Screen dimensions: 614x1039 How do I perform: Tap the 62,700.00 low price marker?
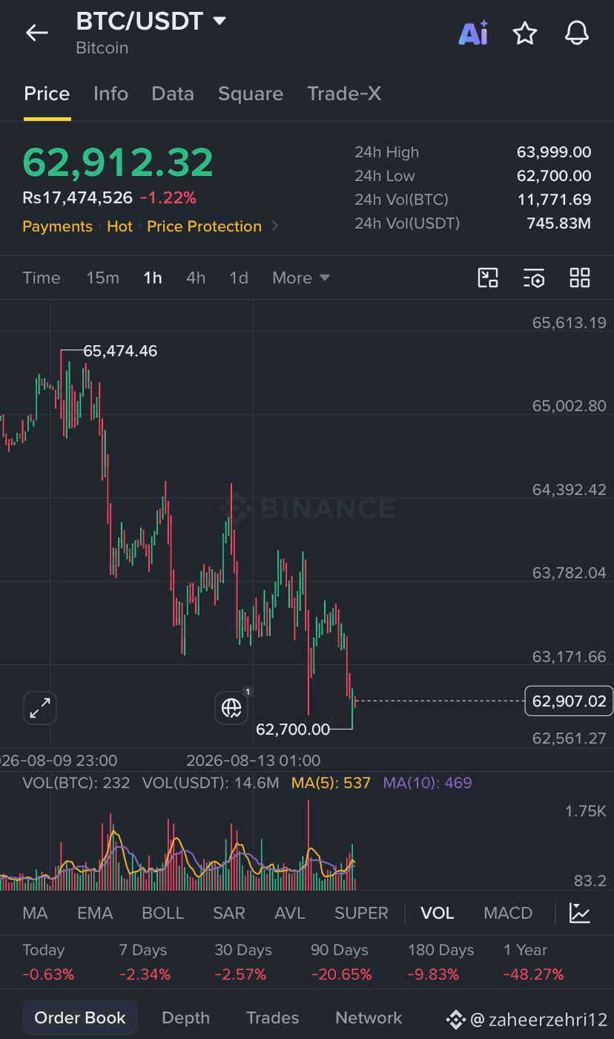(293, 730)
